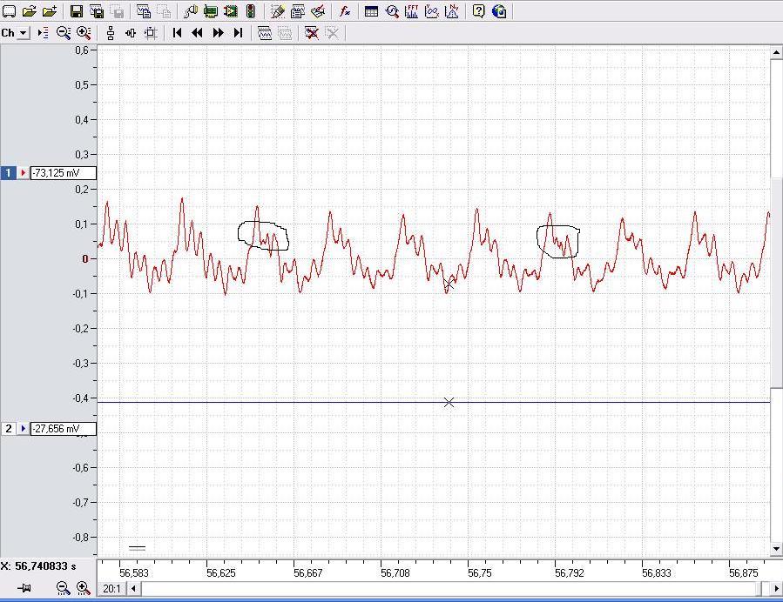Click the channel 1 value field -73,125 mV
783x602 pixels.
click(x=63, y=173)
